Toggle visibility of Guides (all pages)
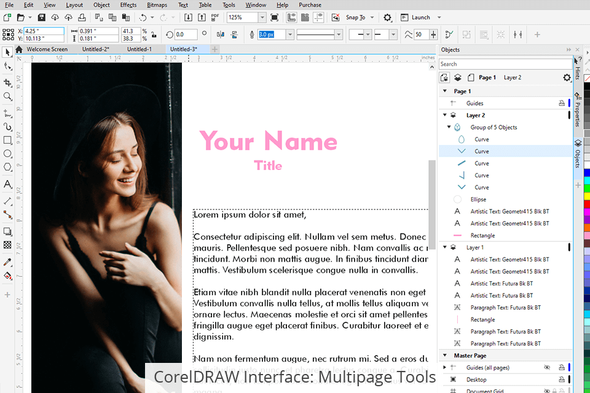590x393 pixels. click(548, 367)
